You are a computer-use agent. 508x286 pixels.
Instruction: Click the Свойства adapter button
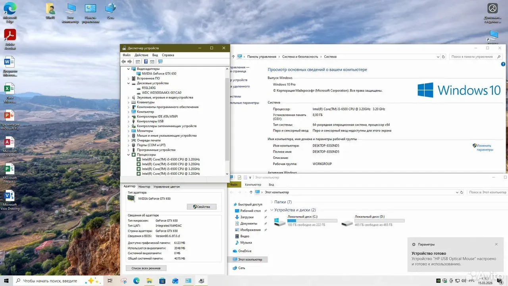[202, 207]
